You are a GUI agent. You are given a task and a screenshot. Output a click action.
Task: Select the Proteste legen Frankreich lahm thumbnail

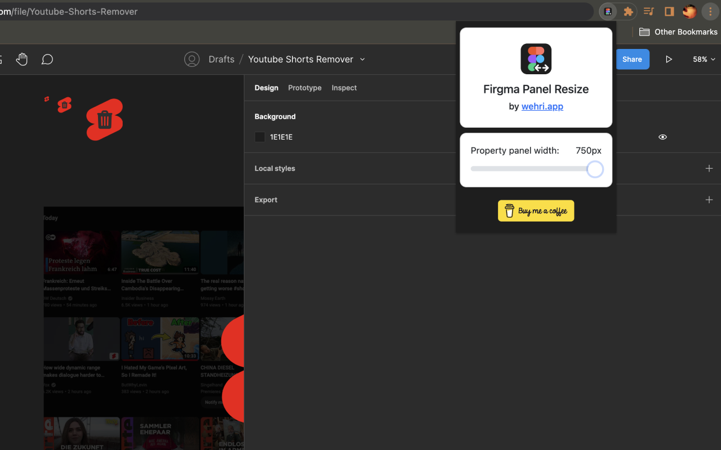click(x=82, y=252)
